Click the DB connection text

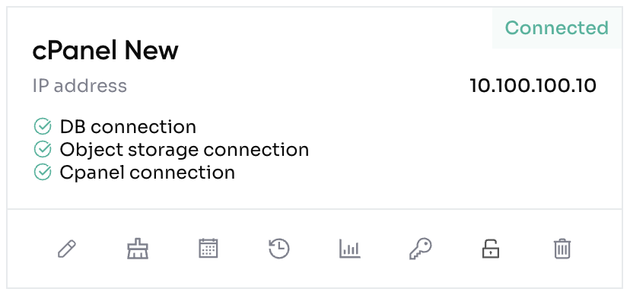pos(128,127)
